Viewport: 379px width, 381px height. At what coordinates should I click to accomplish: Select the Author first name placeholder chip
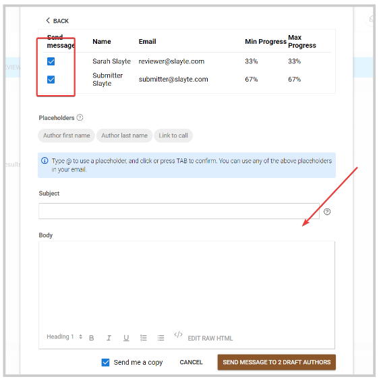click(x=66, y=136)
